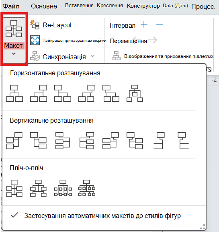This screenshot has height=232, width=219.
Task: Select second Пліч-о-пліч layout thumbnail
Action: coord(38,188)
